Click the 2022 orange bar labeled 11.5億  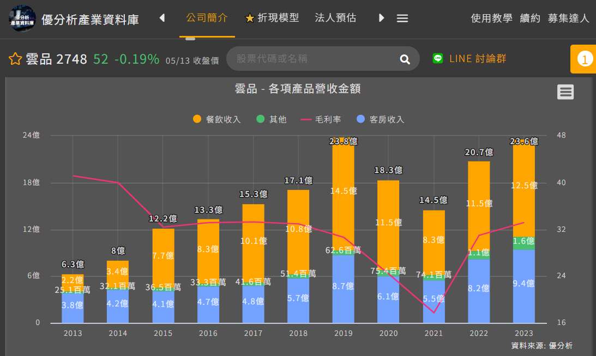[479, 206]
